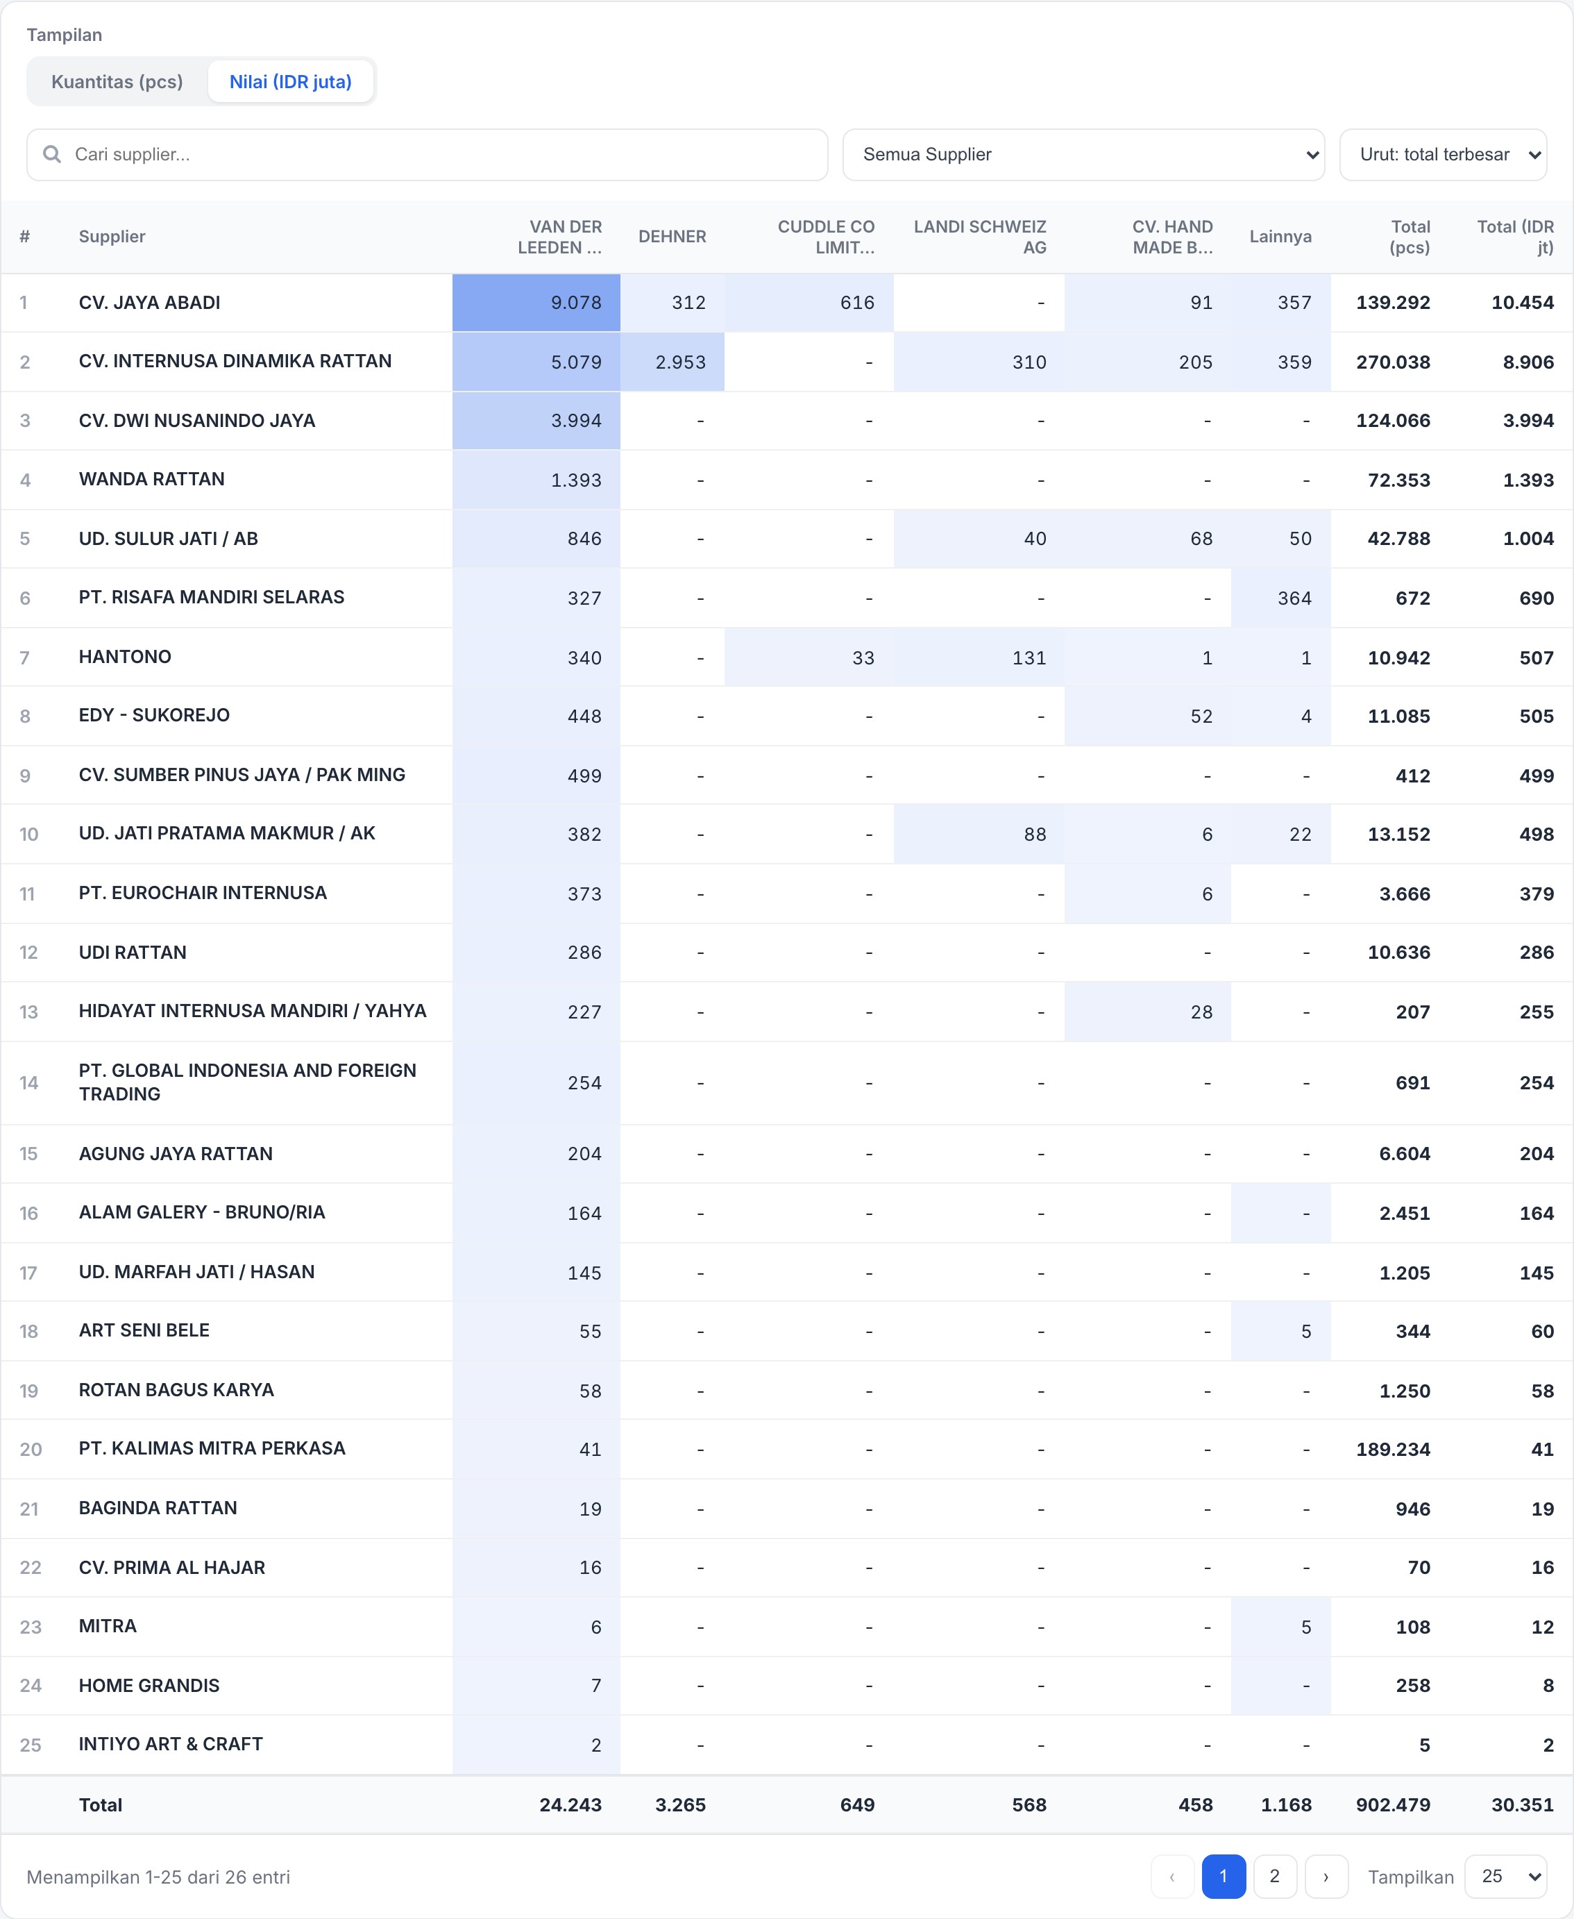1574x1919 pixels.
Task: Click the DEHNER column header
Action: [x=672, y=237]
